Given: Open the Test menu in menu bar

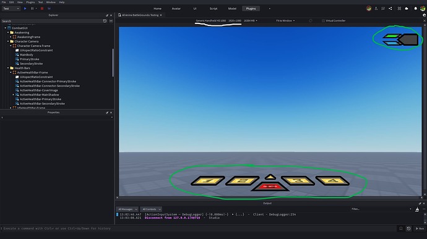Looking at the screenshot, I should [40, 2].
